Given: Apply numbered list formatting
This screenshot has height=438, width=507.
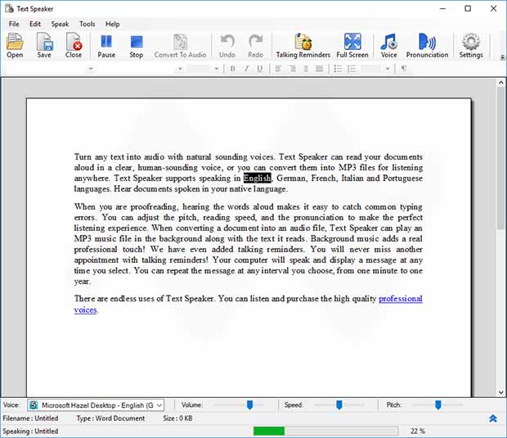Looking at the screenshot, I should click(x=352, y=69).
